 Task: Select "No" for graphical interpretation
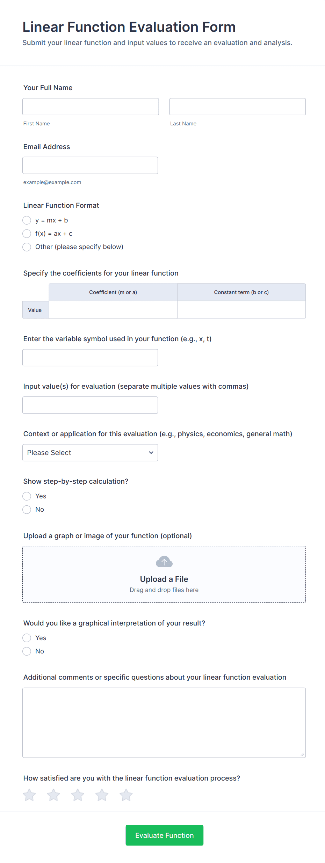point(27,651)
